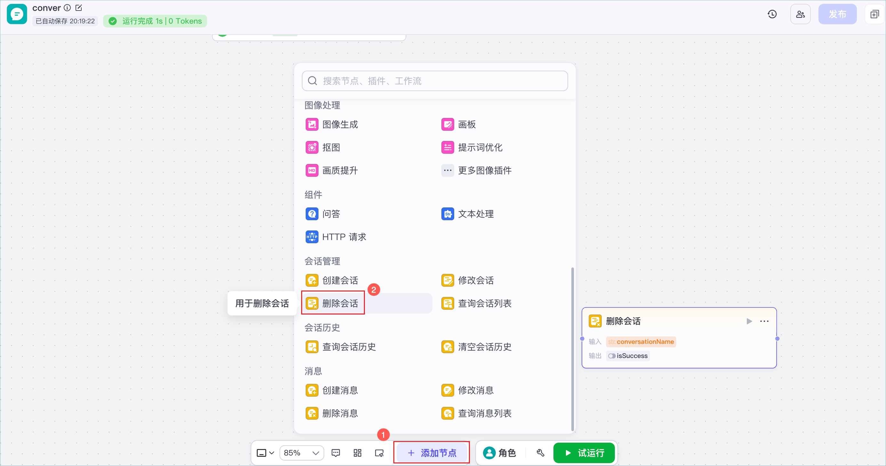
Task: Click the run arrow on 删除会话 node
Action: point(749,321)
